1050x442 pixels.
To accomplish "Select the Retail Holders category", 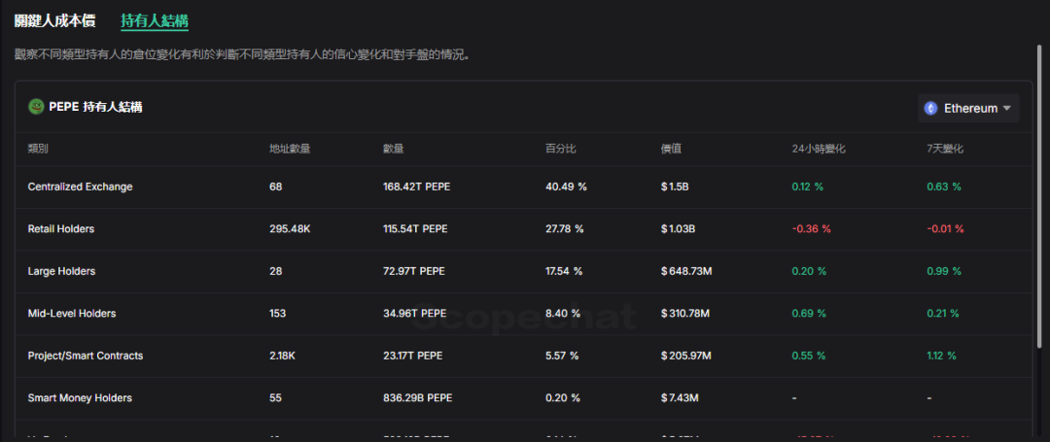I will pos(61,229).
